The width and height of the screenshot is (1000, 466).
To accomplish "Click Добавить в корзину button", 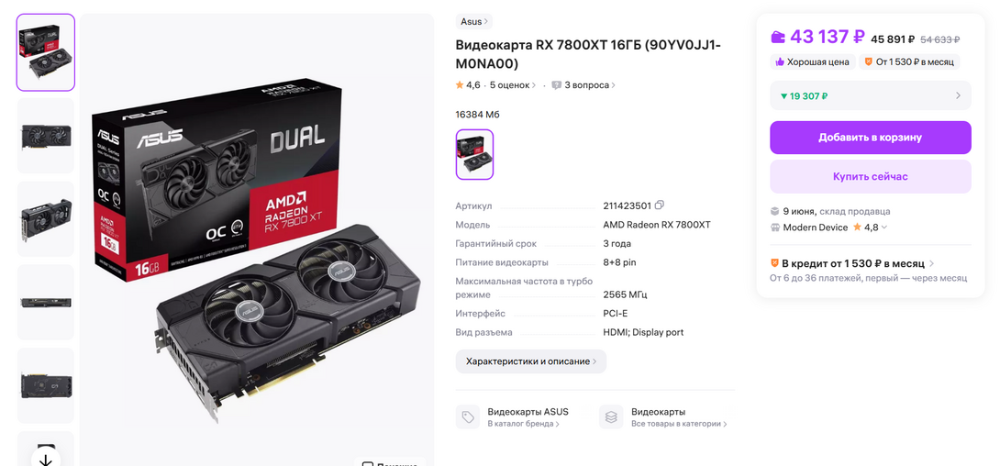I will (x=871, y=138).
